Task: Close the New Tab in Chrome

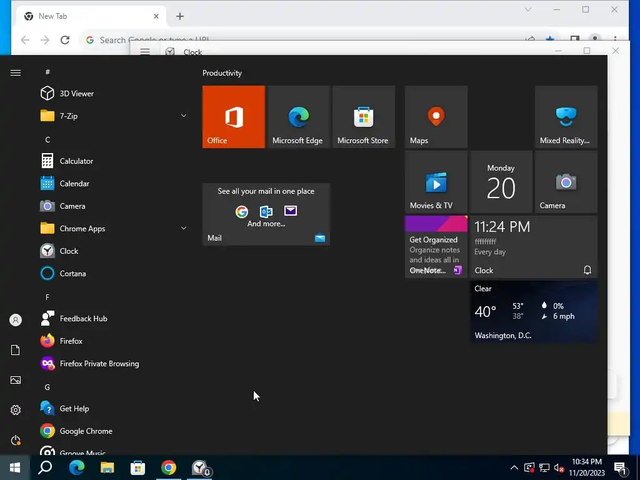Action: coord(156,16)
